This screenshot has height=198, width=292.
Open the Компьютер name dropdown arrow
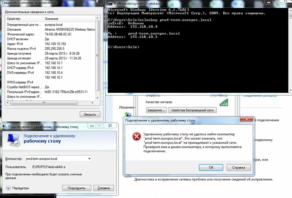[x=89, y=158]
